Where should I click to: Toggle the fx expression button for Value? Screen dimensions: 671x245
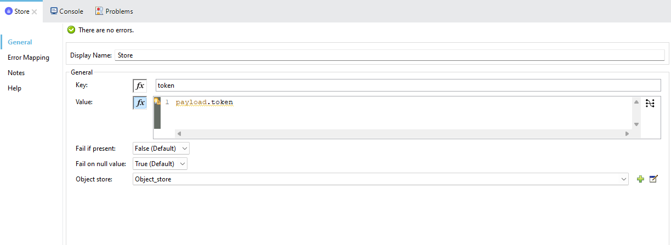(140, 102)
